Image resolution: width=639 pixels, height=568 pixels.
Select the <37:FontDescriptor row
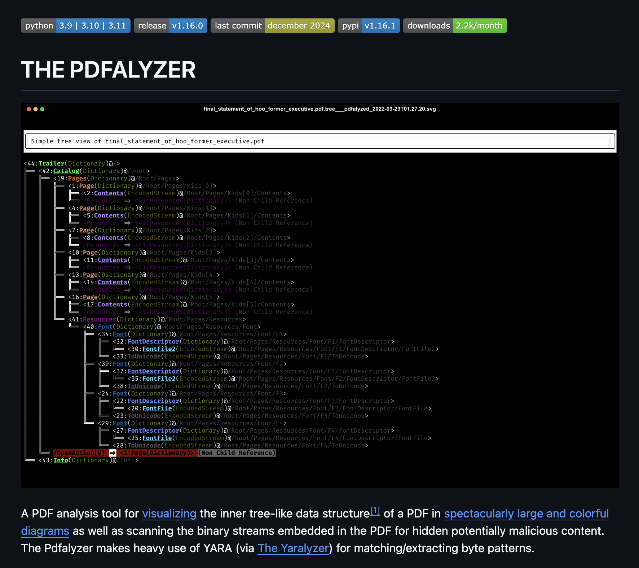click(x=254, y=371)
